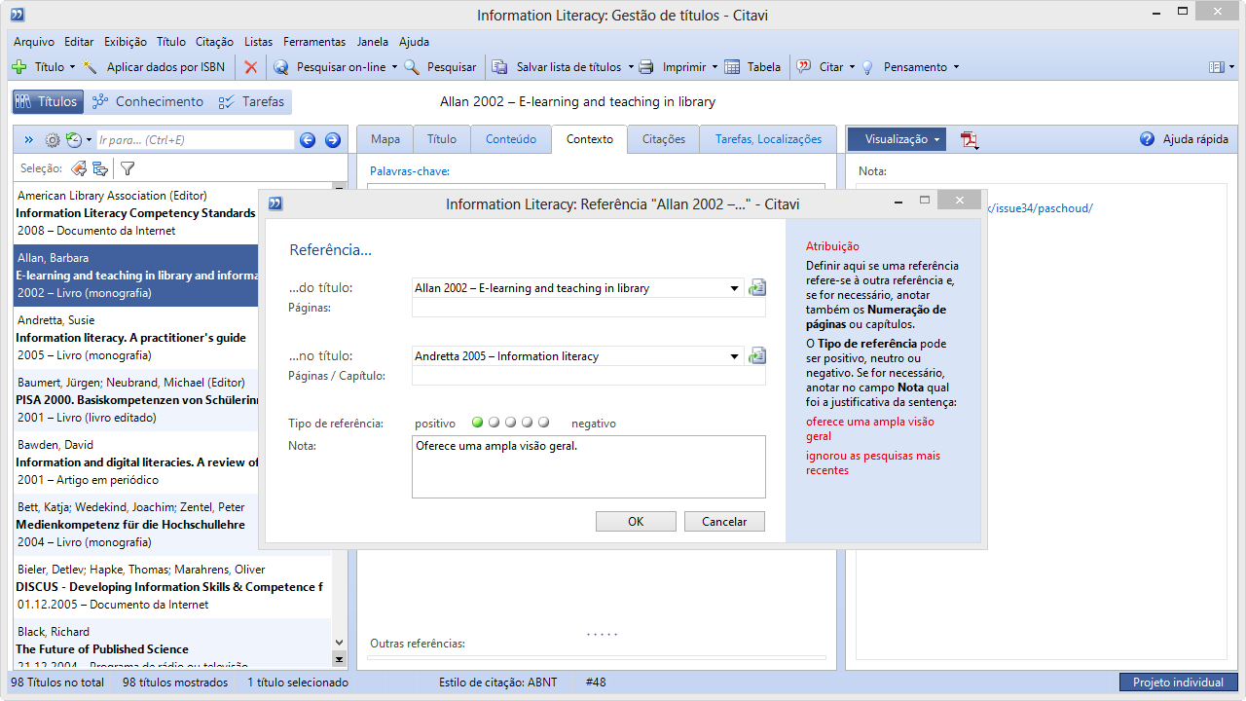The height and width of the screenshot is (701, 1246).
Task: Click the Imprimir printer icon
Action: 645,67
